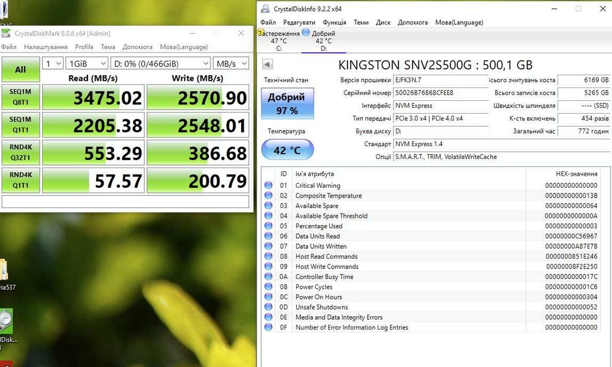The width and height of the screenshot is (612, 367).
Task: Open Допомога menu in CrystalDiskInfo
Action: [413, 22]
